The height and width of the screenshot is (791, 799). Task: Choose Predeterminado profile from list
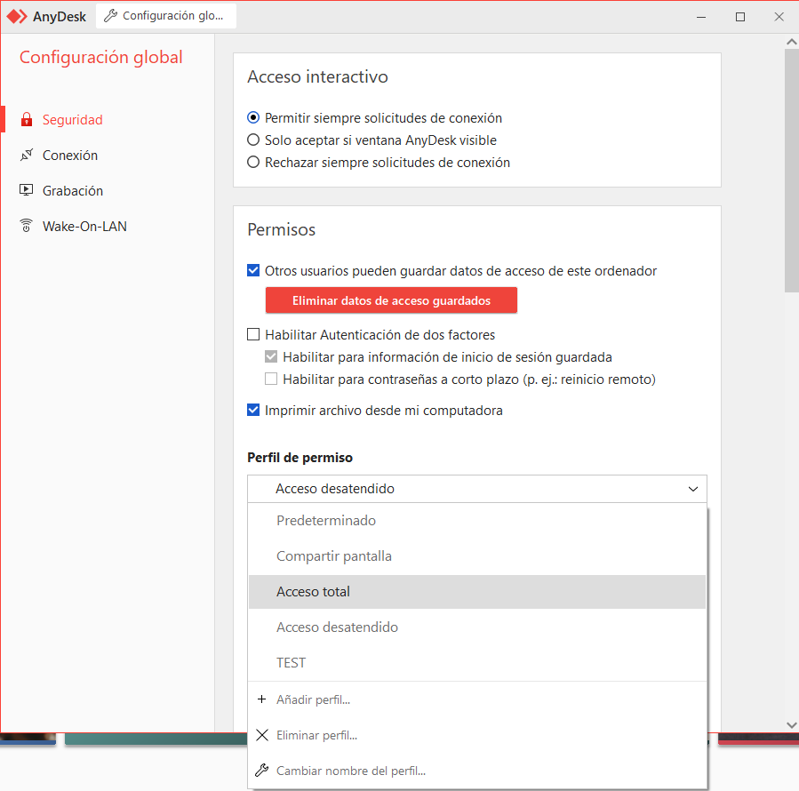coord(477,520)
